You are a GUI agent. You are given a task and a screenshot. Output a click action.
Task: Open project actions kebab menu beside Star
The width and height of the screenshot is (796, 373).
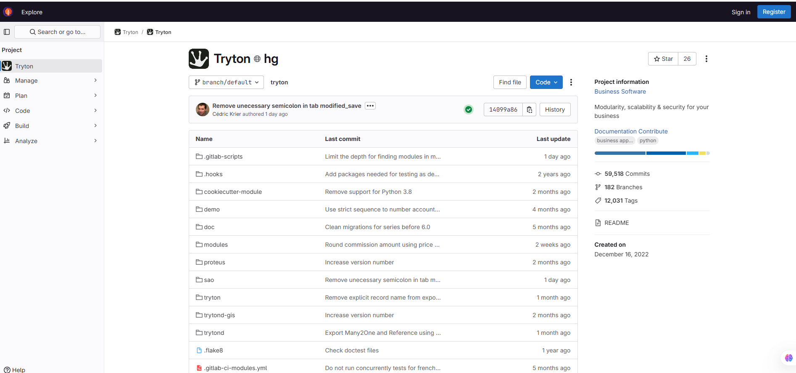pyautogui.click(x=706, y=59)
